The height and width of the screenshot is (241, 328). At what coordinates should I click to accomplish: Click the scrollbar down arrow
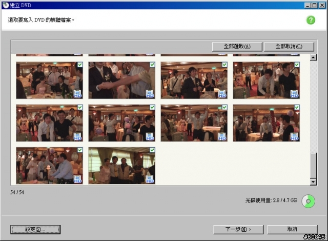tap(313, 182)
